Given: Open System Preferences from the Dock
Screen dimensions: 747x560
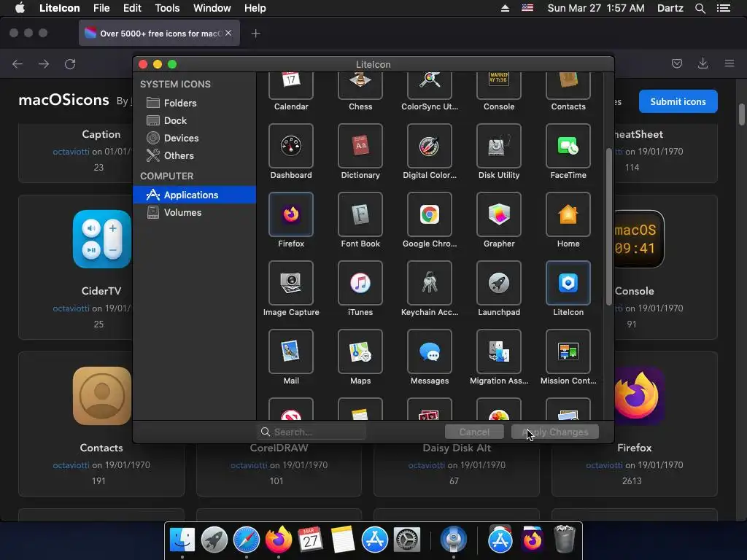Looking at the screenshot, I should (x=406, y=540).
